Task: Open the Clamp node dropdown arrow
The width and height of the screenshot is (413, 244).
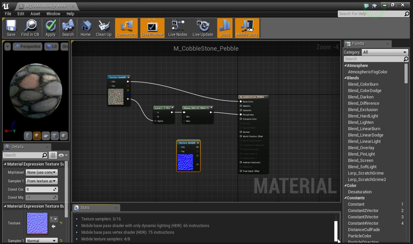Action: [211, 108]
